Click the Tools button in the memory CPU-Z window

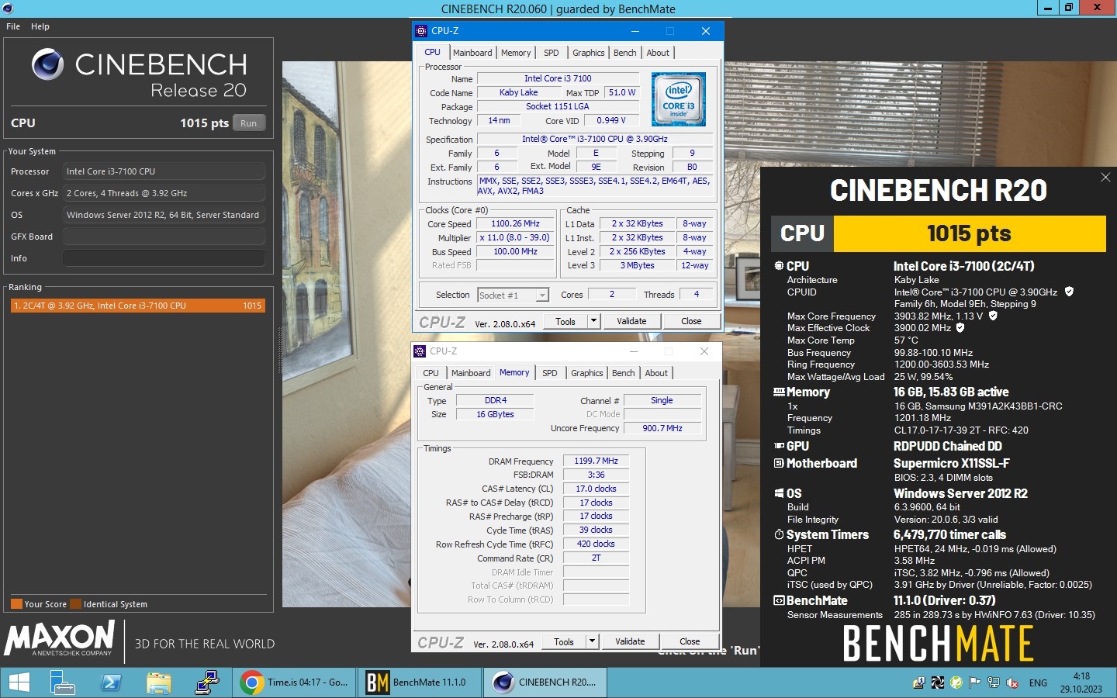[x=564, y=641]
